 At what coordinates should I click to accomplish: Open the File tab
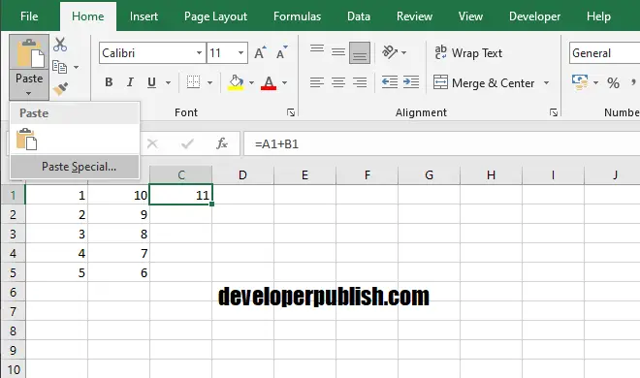pyautogui.click(x=29, y=16)
